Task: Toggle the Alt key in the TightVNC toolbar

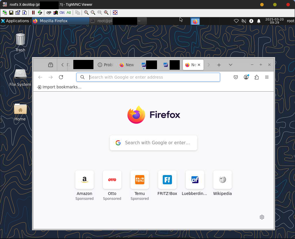Action: (x=69, y=13)
